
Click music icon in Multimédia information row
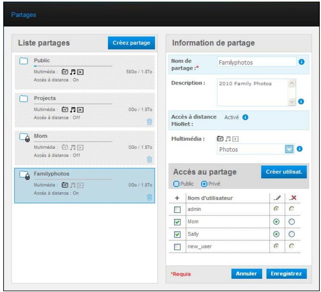[x=228, y=139]
